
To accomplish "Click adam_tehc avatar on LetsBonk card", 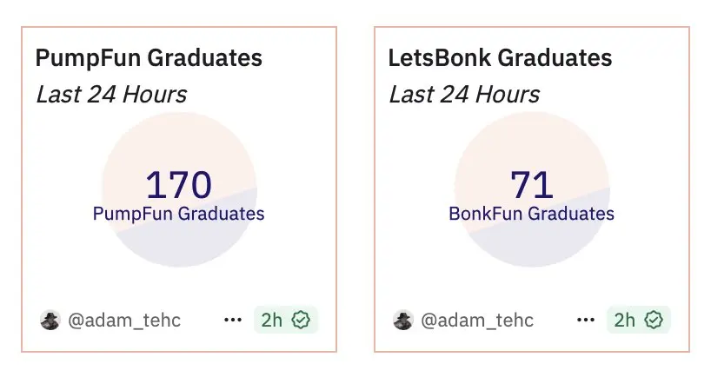I will (403, 321).
